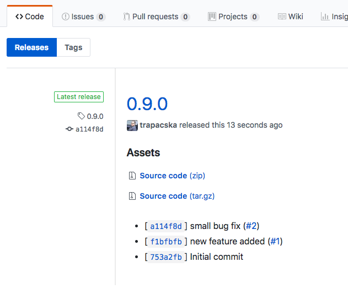The height and width of the screenshot is (289, 348).
Task: Open pull request #2 link
Action: 251,226
